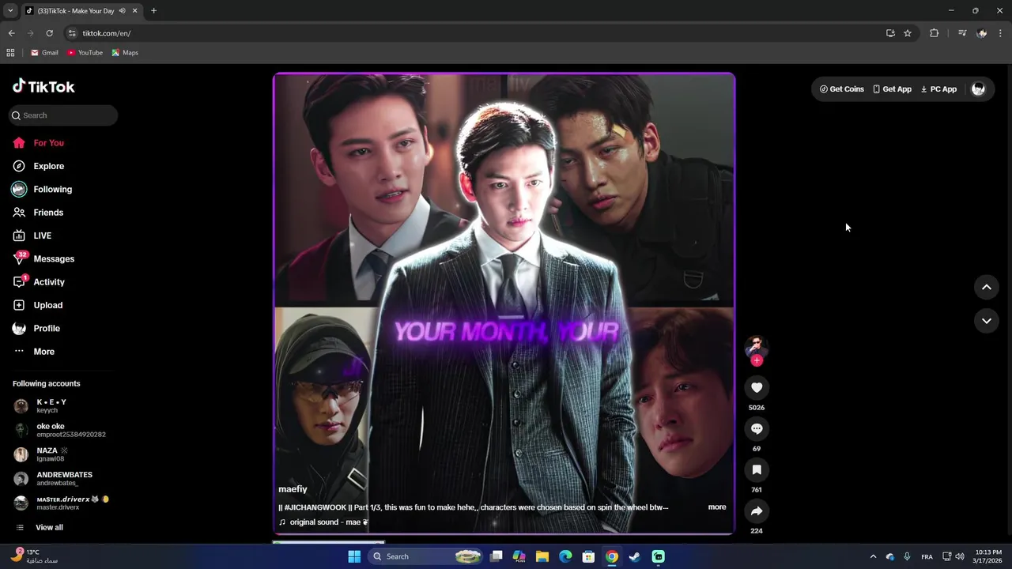
Task: Open YouTube bookmark
Action: [85, 53]
